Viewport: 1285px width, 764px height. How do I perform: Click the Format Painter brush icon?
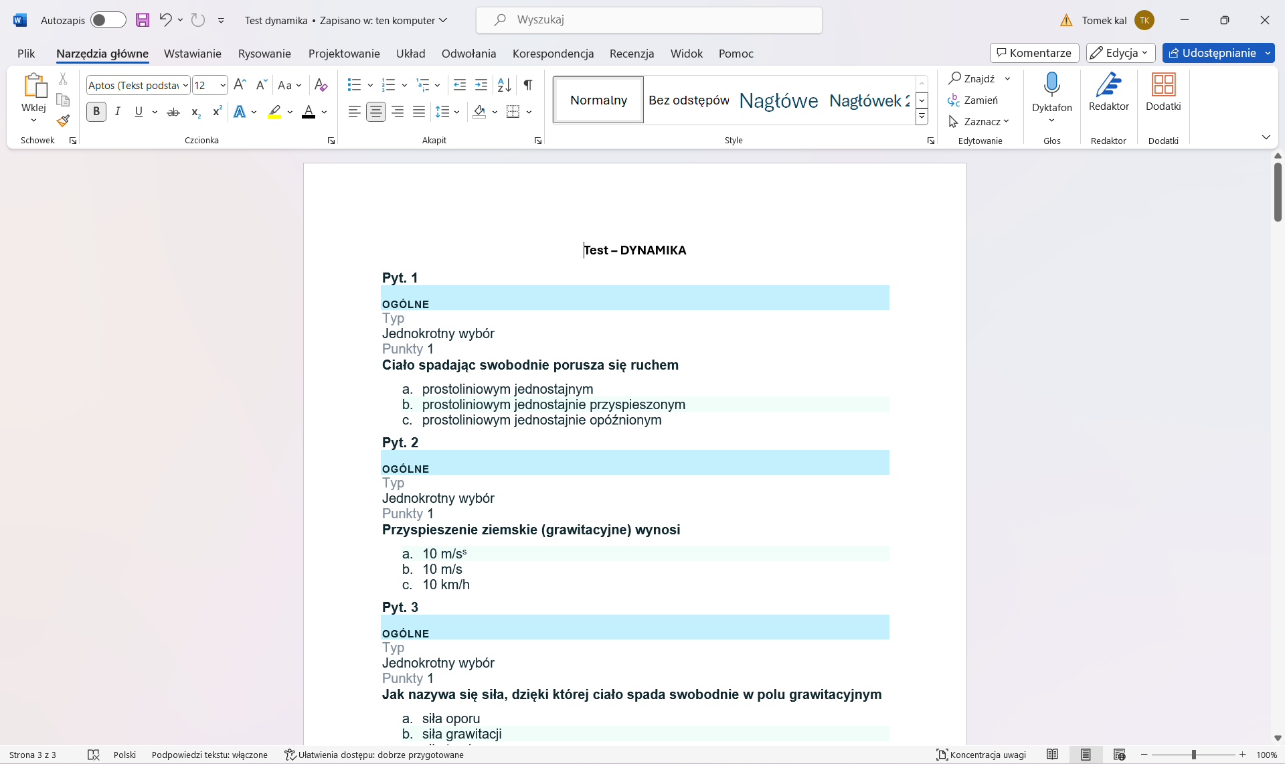point(63,121)
